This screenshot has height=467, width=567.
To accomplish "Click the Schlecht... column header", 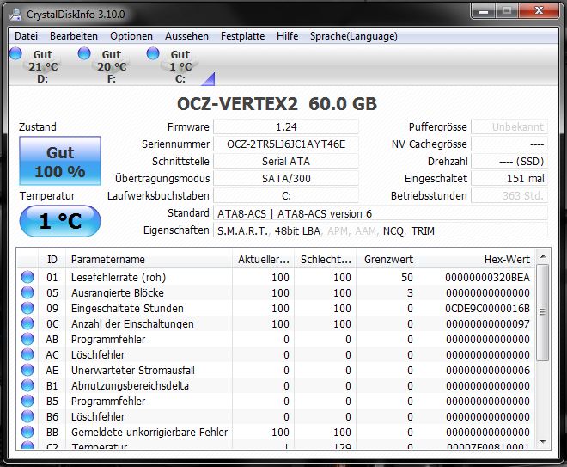I will coord(326,259).
